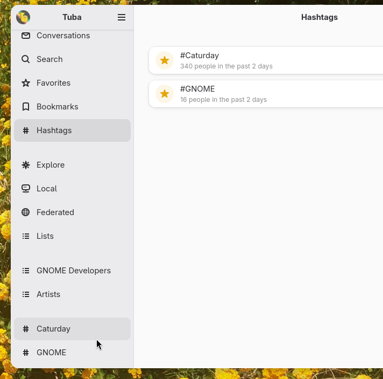The width and height of the screenshot is (383, 379).
Task: Open the Caturday hashtag shortcut
Action: 72,329
